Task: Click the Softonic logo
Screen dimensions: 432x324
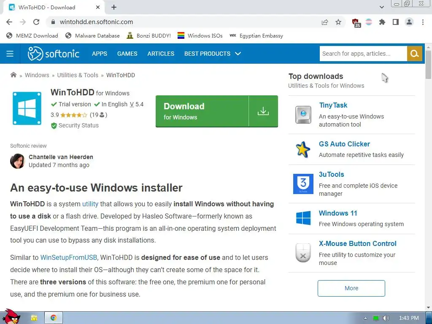Action: [x=54, y=54]
